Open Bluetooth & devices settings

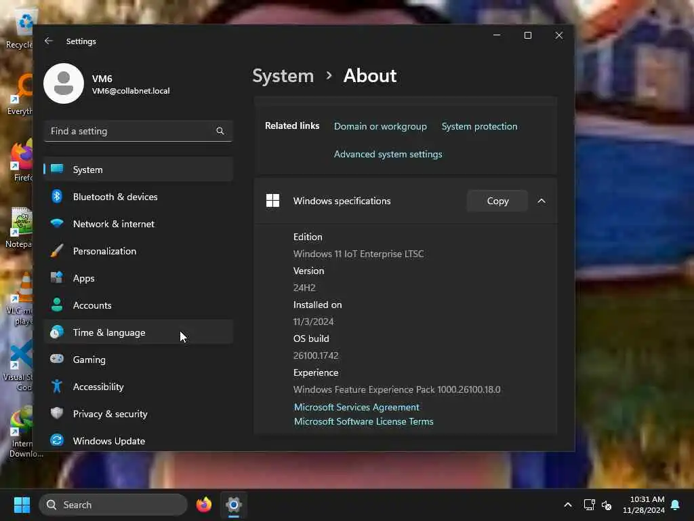coord(138,197)
